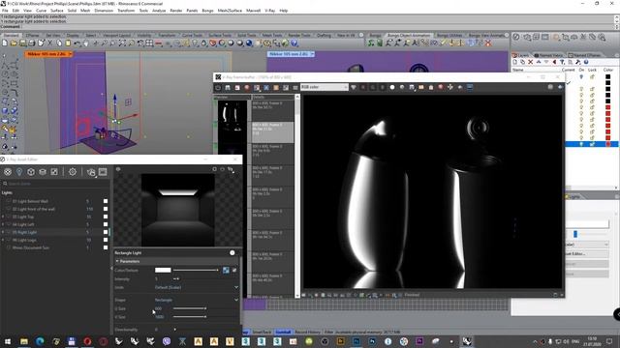Screen dimensions: 620x348
Task: Click Save image icon in V-Ray frame buffer
Action: [228, 87]
